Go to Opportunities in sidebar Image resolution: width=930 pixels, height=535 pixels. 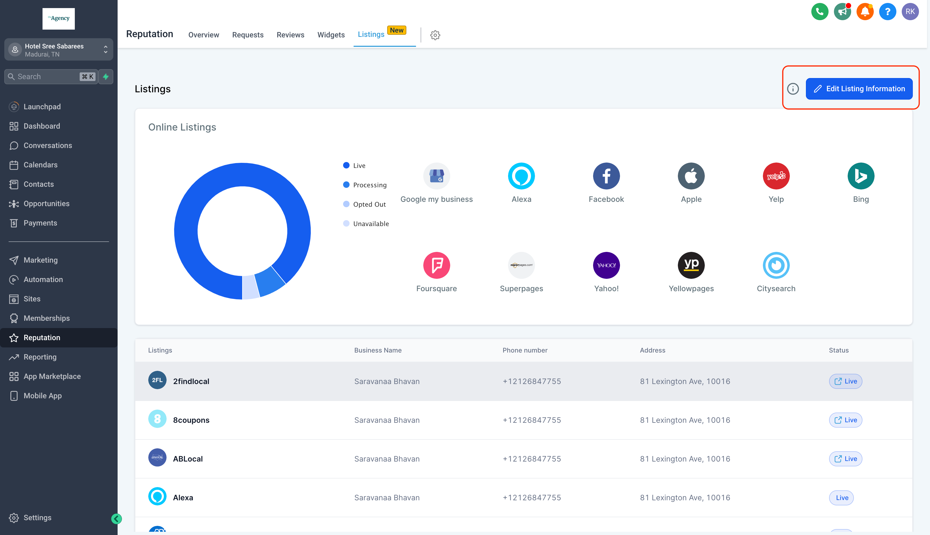pos(59,203)
